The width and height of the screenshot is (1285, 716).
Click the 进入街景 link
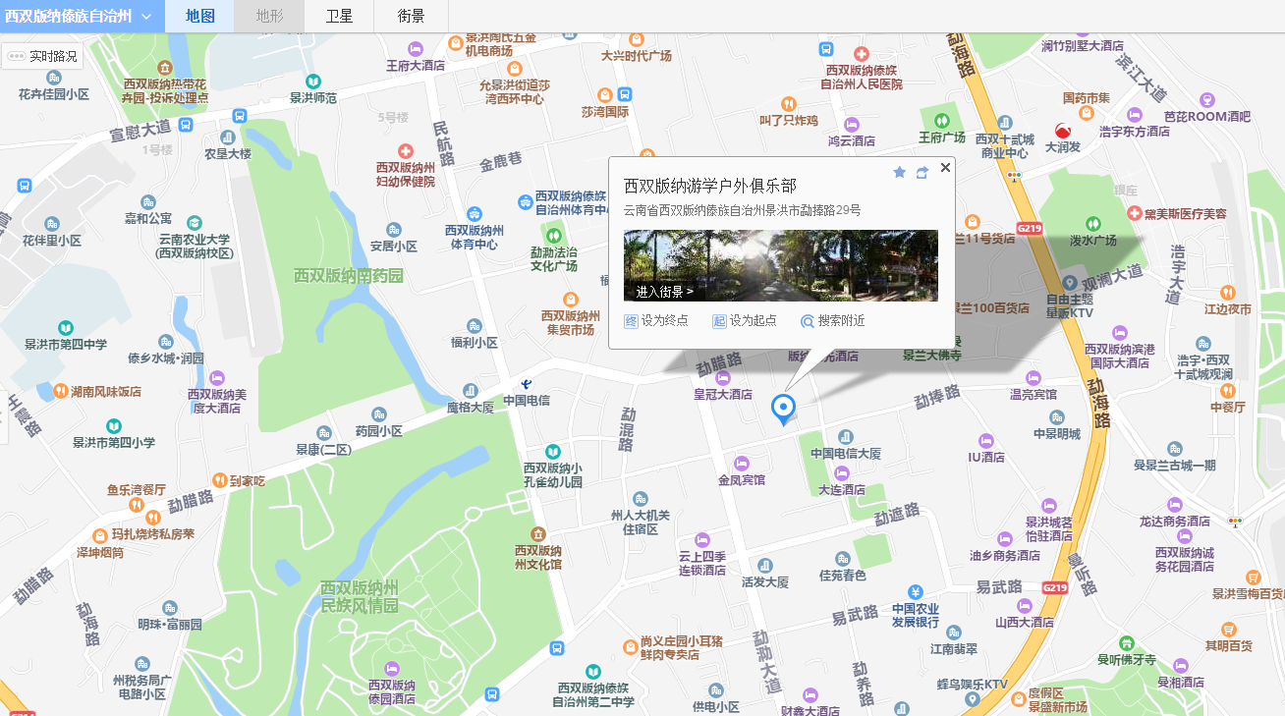(x=664, y=292)
